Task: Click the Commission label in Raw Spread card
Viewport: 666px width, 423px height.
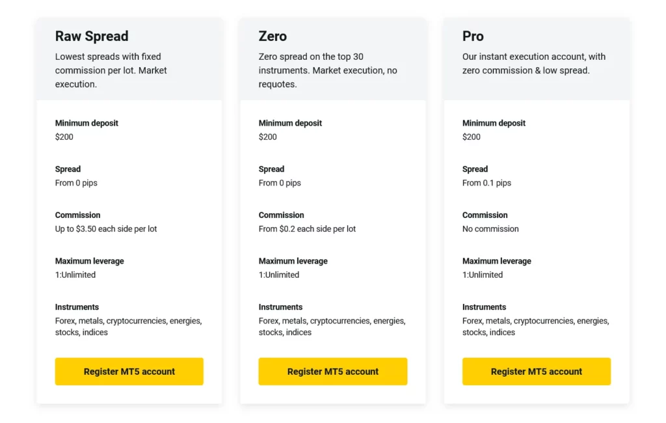Action: pos(77,215)
